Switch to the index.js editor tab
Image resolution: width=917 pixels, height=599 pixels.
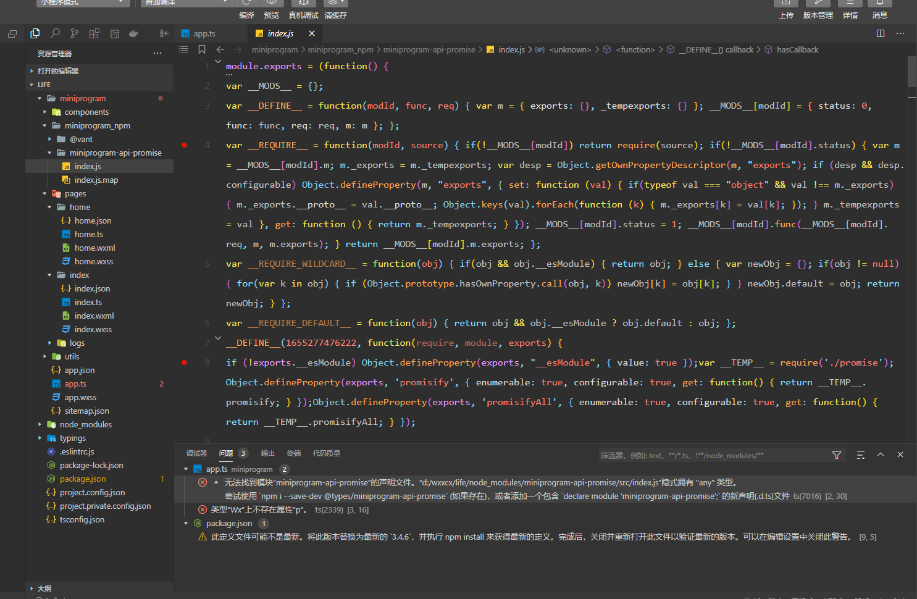pos(285,33)
